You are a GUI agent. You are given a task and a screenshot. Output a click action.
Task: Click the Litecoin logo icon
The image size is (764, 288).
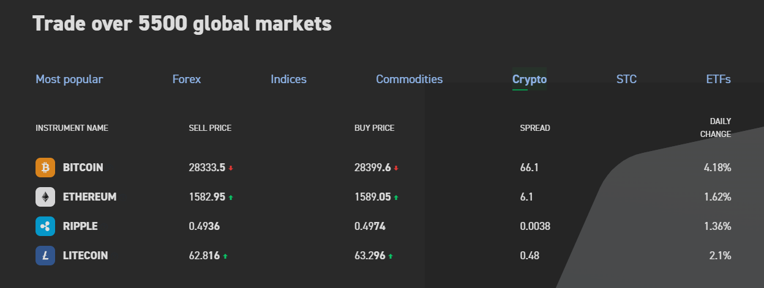(45, 256)
